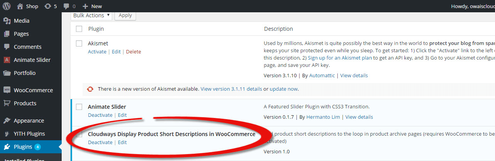Click the Portfolio sidebar icon
This screenshot has width=495, height=161.
(x=7, y=73)
